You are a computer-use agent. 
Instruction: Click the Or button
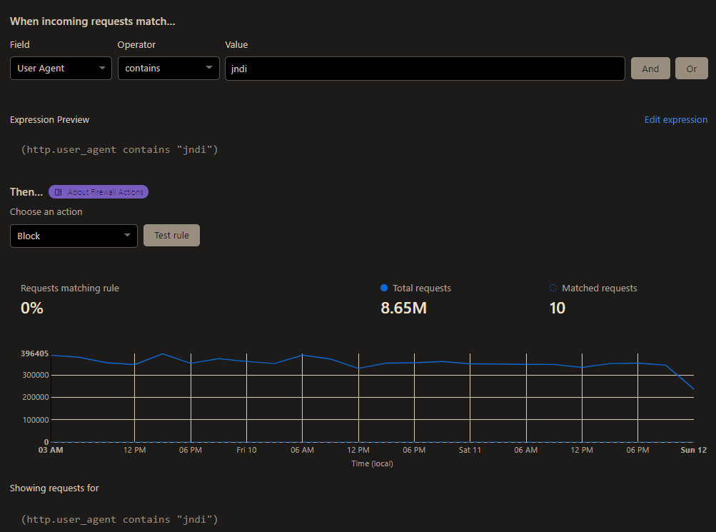click(691, 69)
